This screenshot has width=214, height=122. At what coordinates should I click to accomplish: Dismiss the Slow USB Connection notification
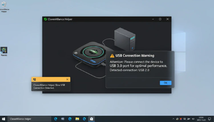pyautogui.click(x=67, y=79)
